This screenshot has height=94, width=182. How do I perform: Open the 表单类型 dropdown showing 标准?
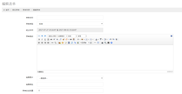(70, 24)
